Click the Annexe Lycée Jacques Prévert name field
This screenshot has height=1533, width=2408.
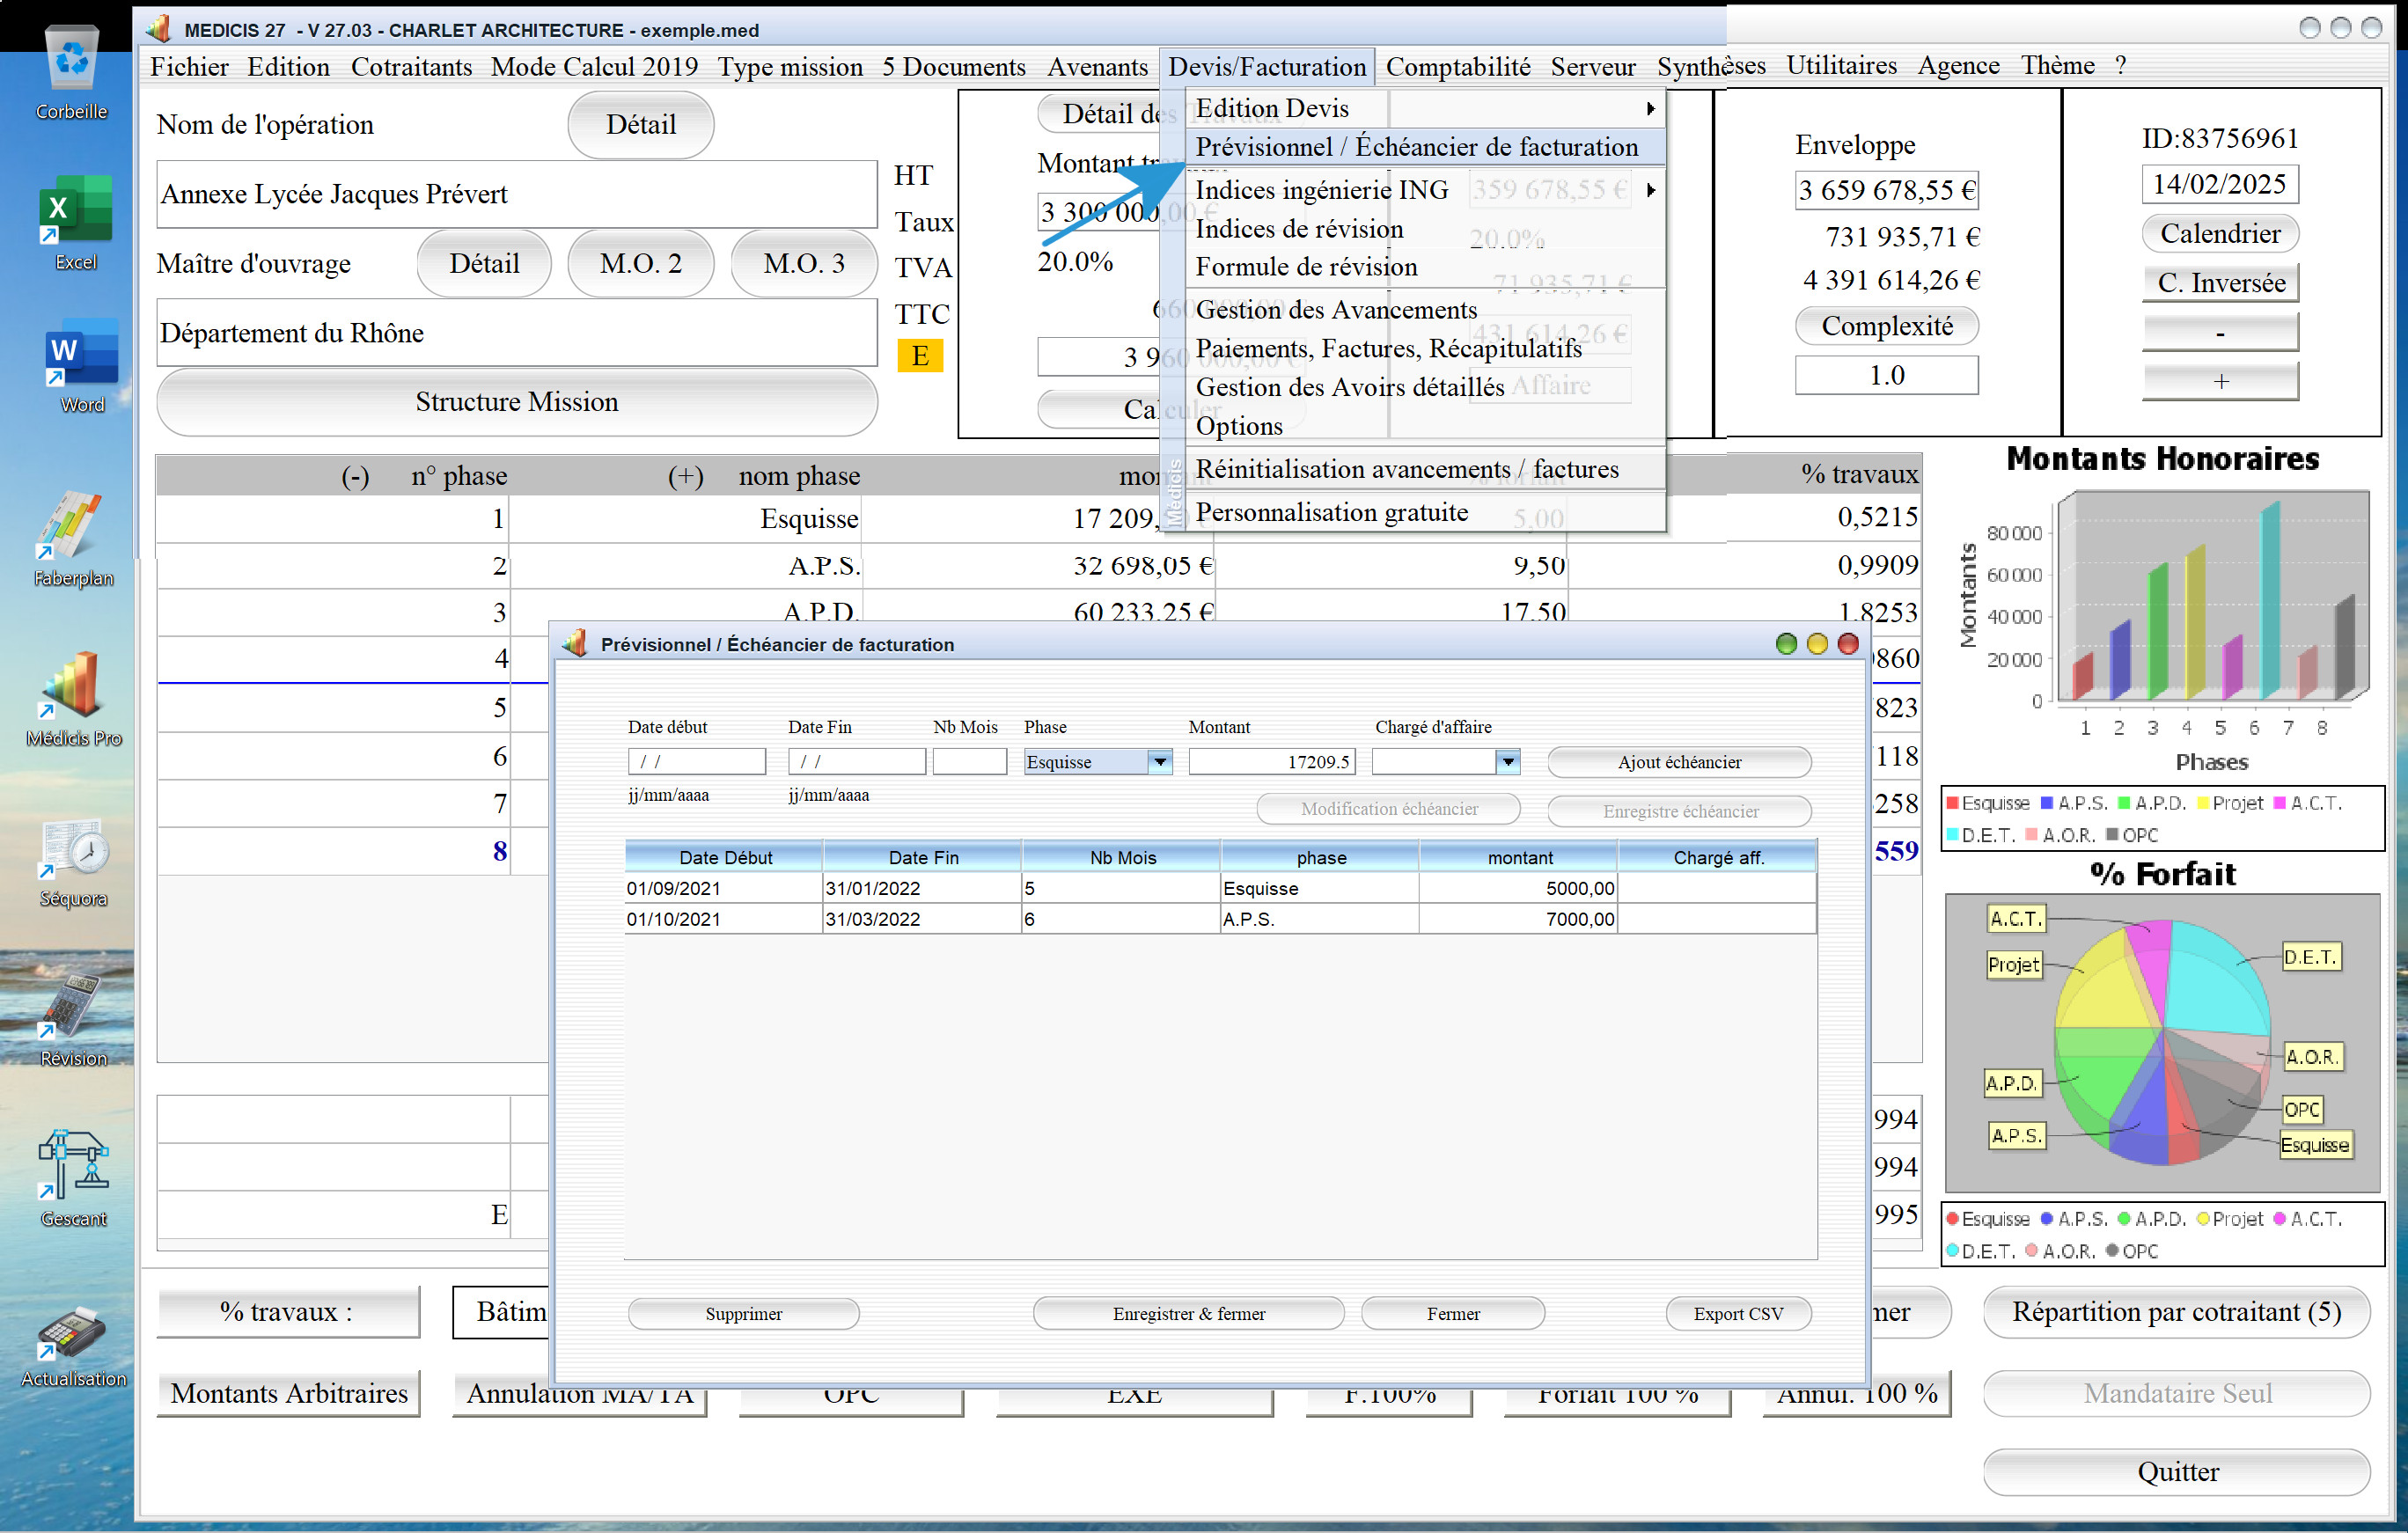[516, 194]
